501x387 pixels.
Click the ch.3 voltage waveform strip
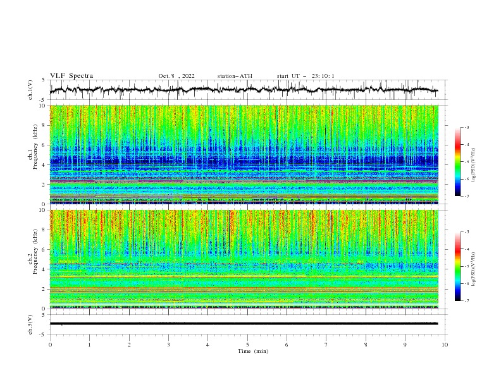click(244, 324)
